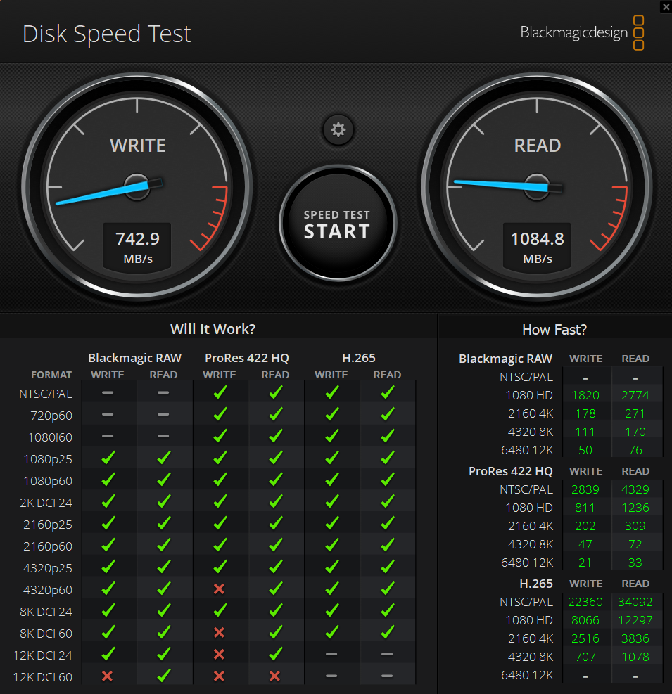Click the READ speed readout showing 1084.8 MB/s
Viewport: 672px width, 694px height.
tap(537, 247)
